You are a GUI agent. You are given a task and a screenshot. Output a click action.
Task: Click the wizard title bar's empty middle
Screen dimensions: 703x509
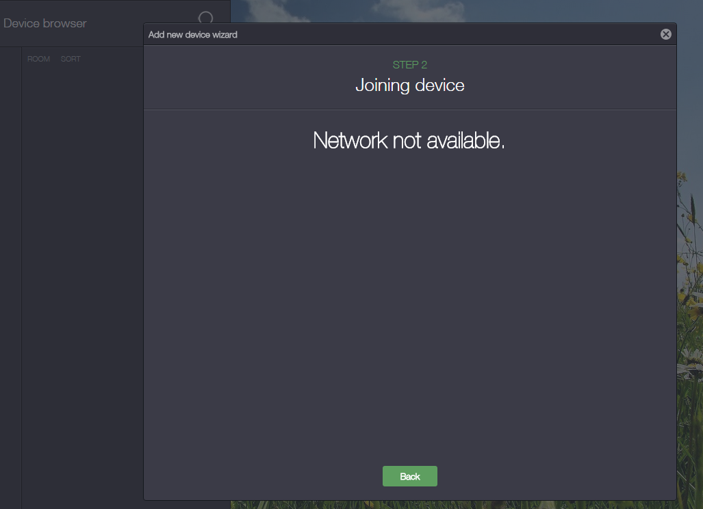(x=445, y=34)
